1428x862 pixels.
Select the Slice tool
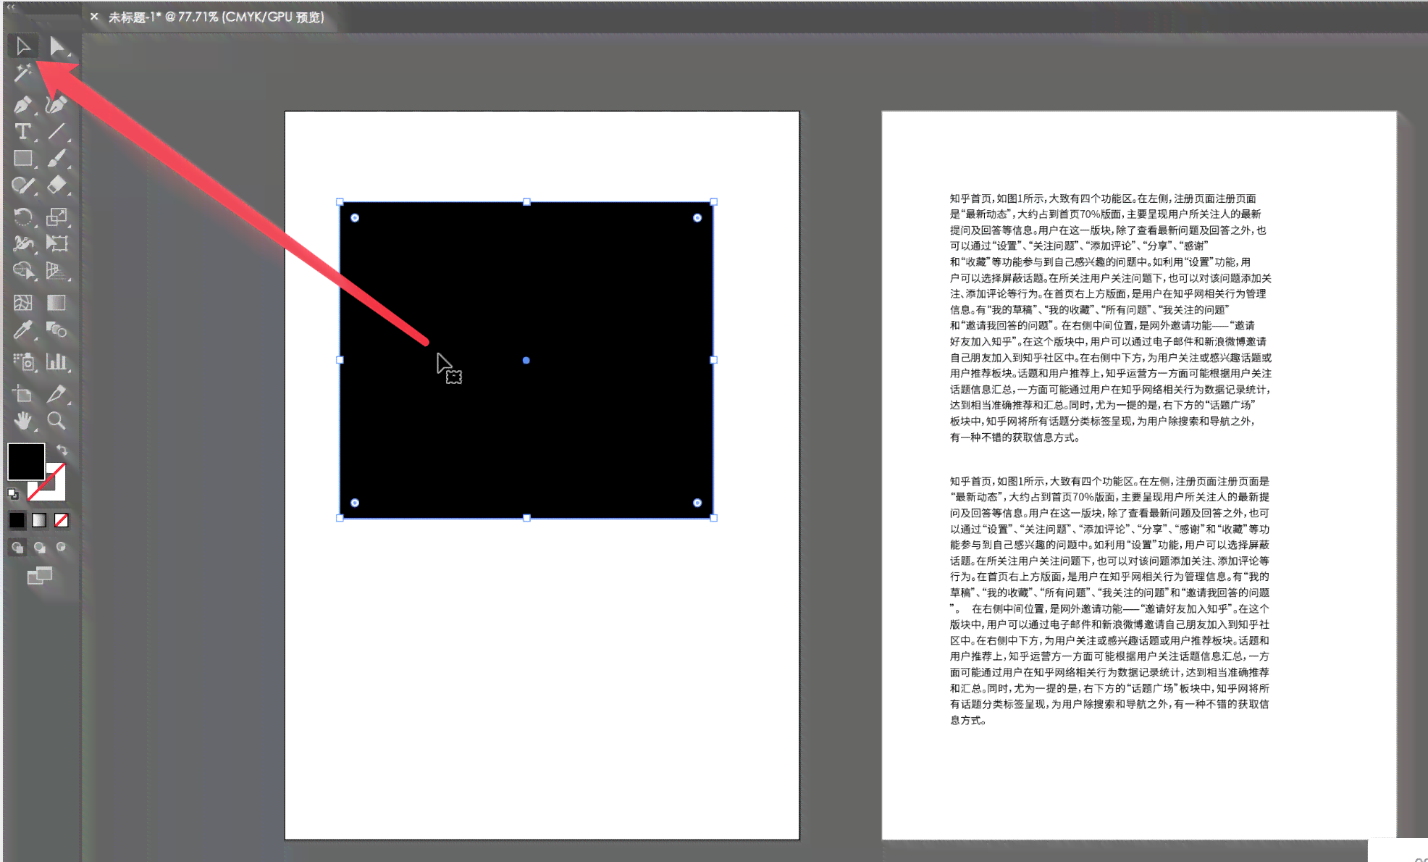(x=56, y=393)
